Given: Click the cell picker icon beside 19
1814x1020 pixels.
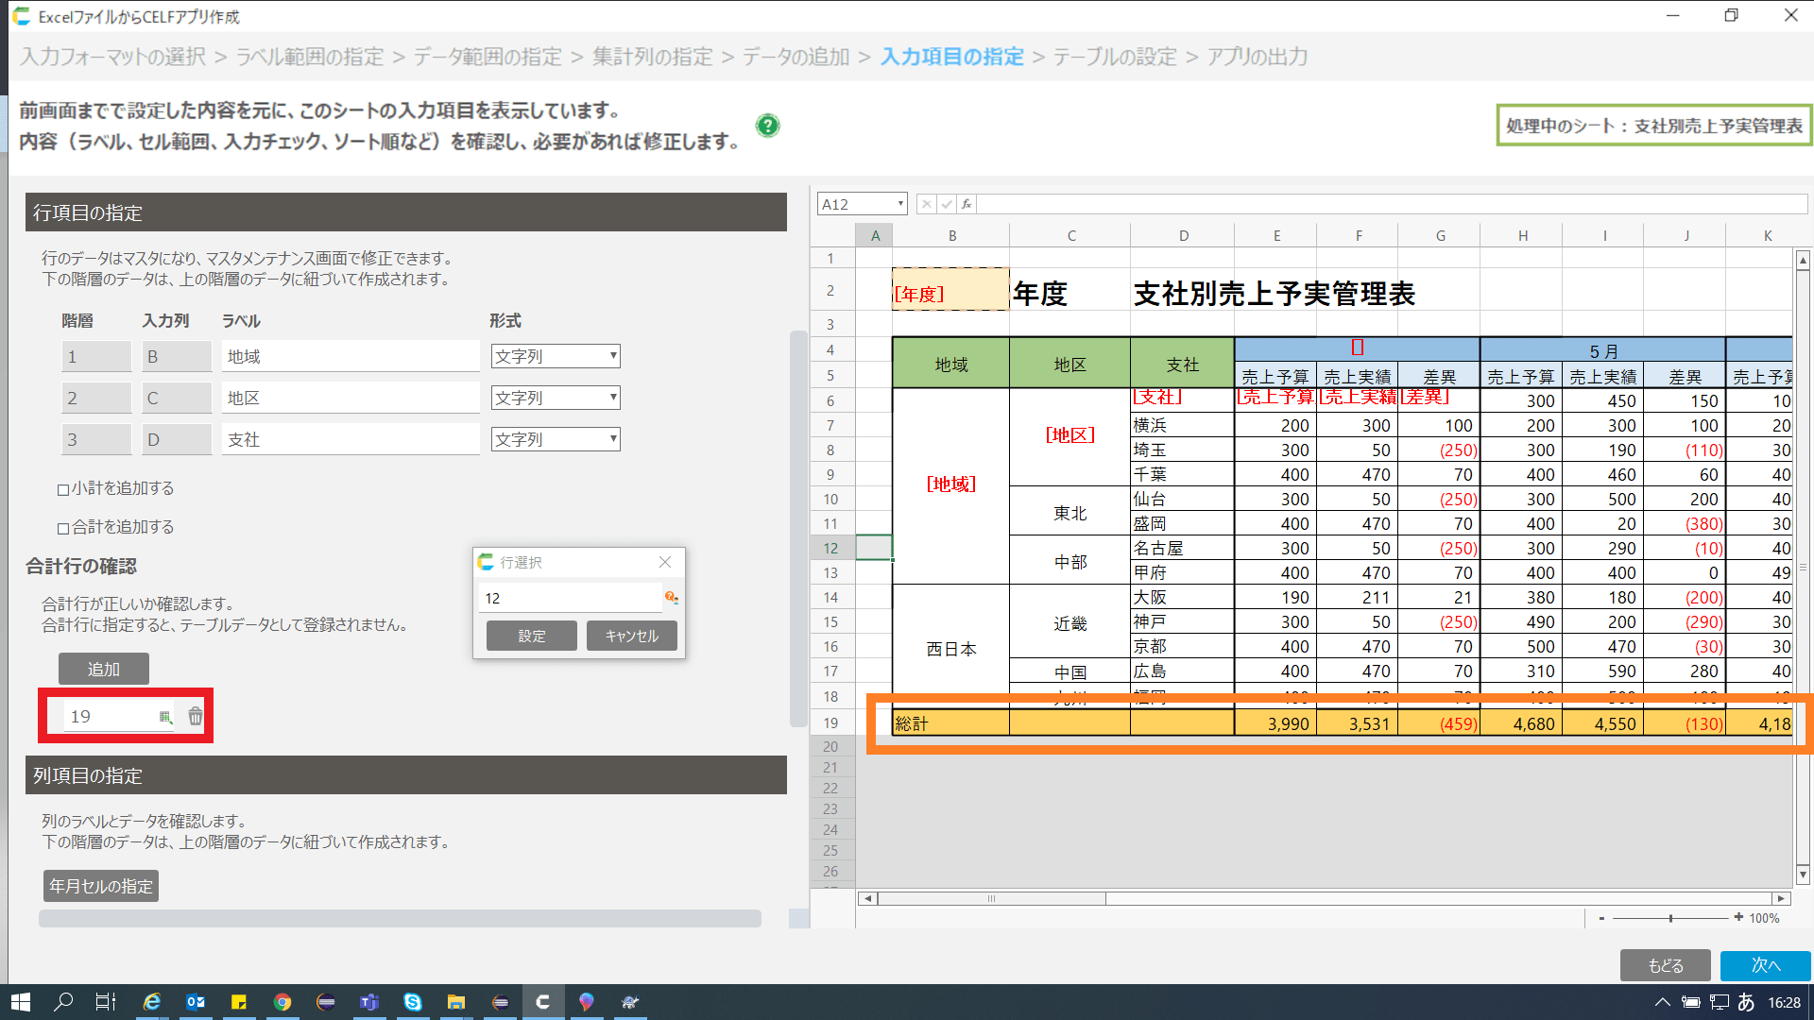Looking at the screenshot, I should pyautogui.click(x=165, y=718).
